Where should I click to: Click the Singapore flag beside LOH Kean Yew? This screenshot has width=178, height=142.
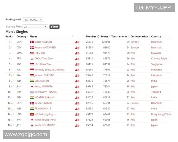(32, 64)
